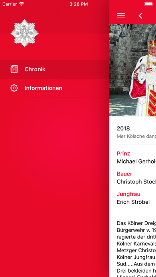Tap the Dreigestirn photo
156x277 pixels.
tap(133, 70)
